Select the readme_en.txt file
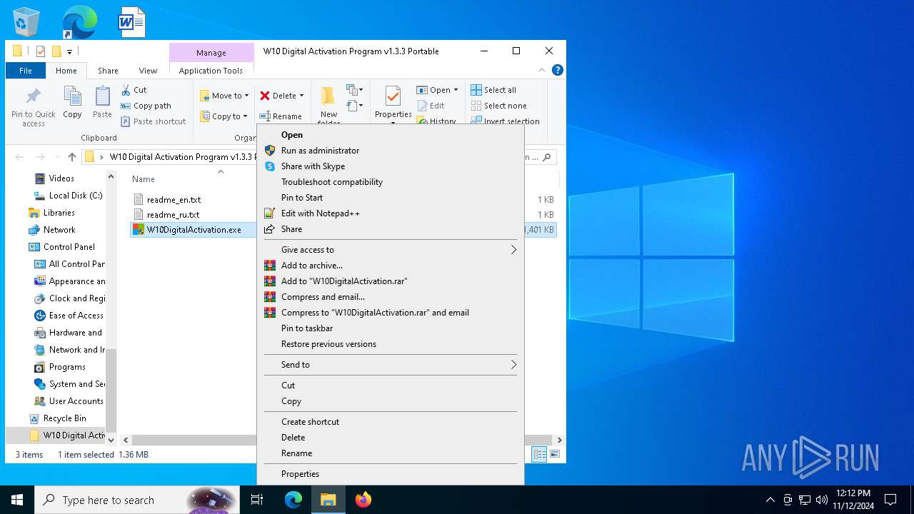The height and width of the screenshot is (514, 914). (174, 200)
